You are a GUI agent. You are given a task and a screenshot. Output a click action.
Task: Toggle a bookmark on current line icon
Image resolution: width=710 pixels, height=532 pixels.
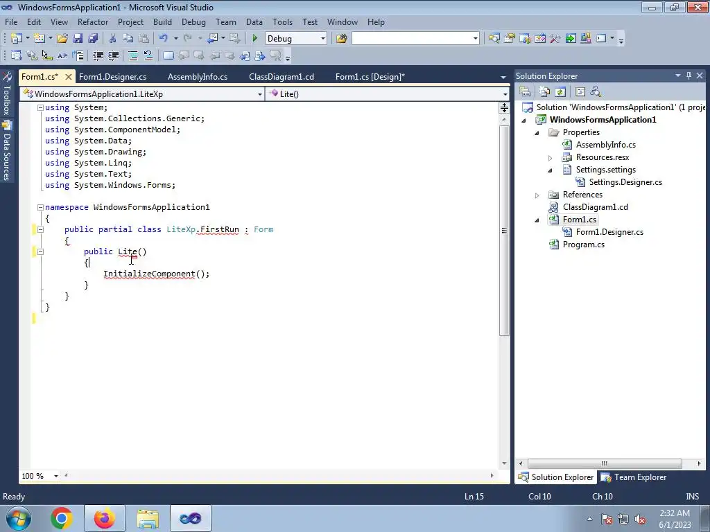point(168,55)
